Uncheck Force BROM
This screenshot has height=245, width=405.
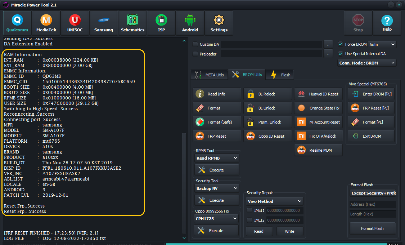[341, 44]
